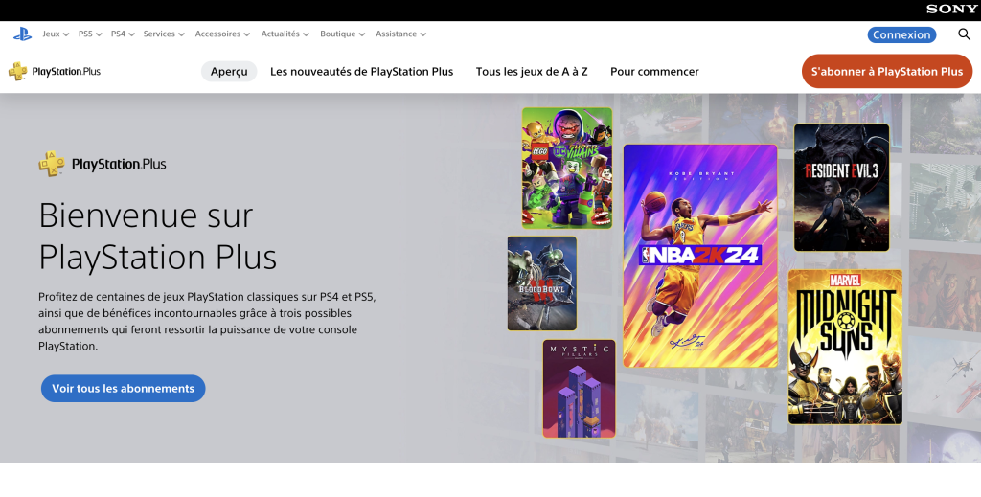Expand the Boutique dropdown menu
The width and height of the screenshot is (981, 497).
(342, 34)
